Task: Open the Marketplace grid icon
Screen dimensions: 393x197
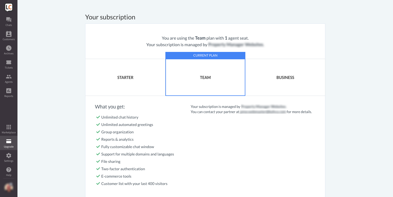Action: point(9,127)
